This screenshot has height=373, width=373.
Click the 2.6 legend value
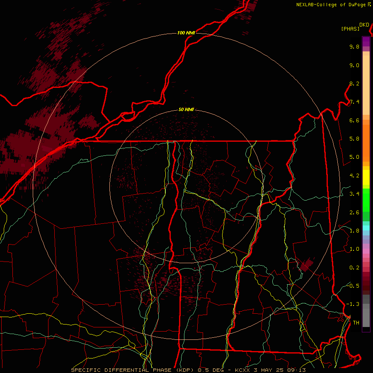pos(354,213)
